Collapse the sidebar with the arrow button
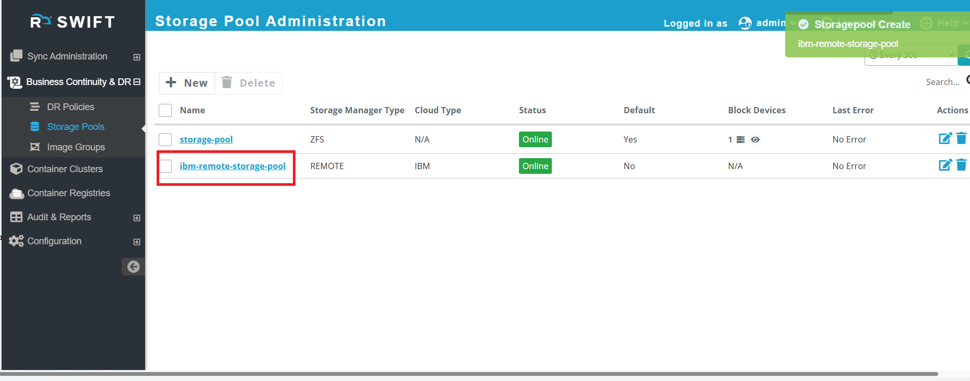Image resolution: width=970 pixels, height=381 pixels. [x=134, y=267]
